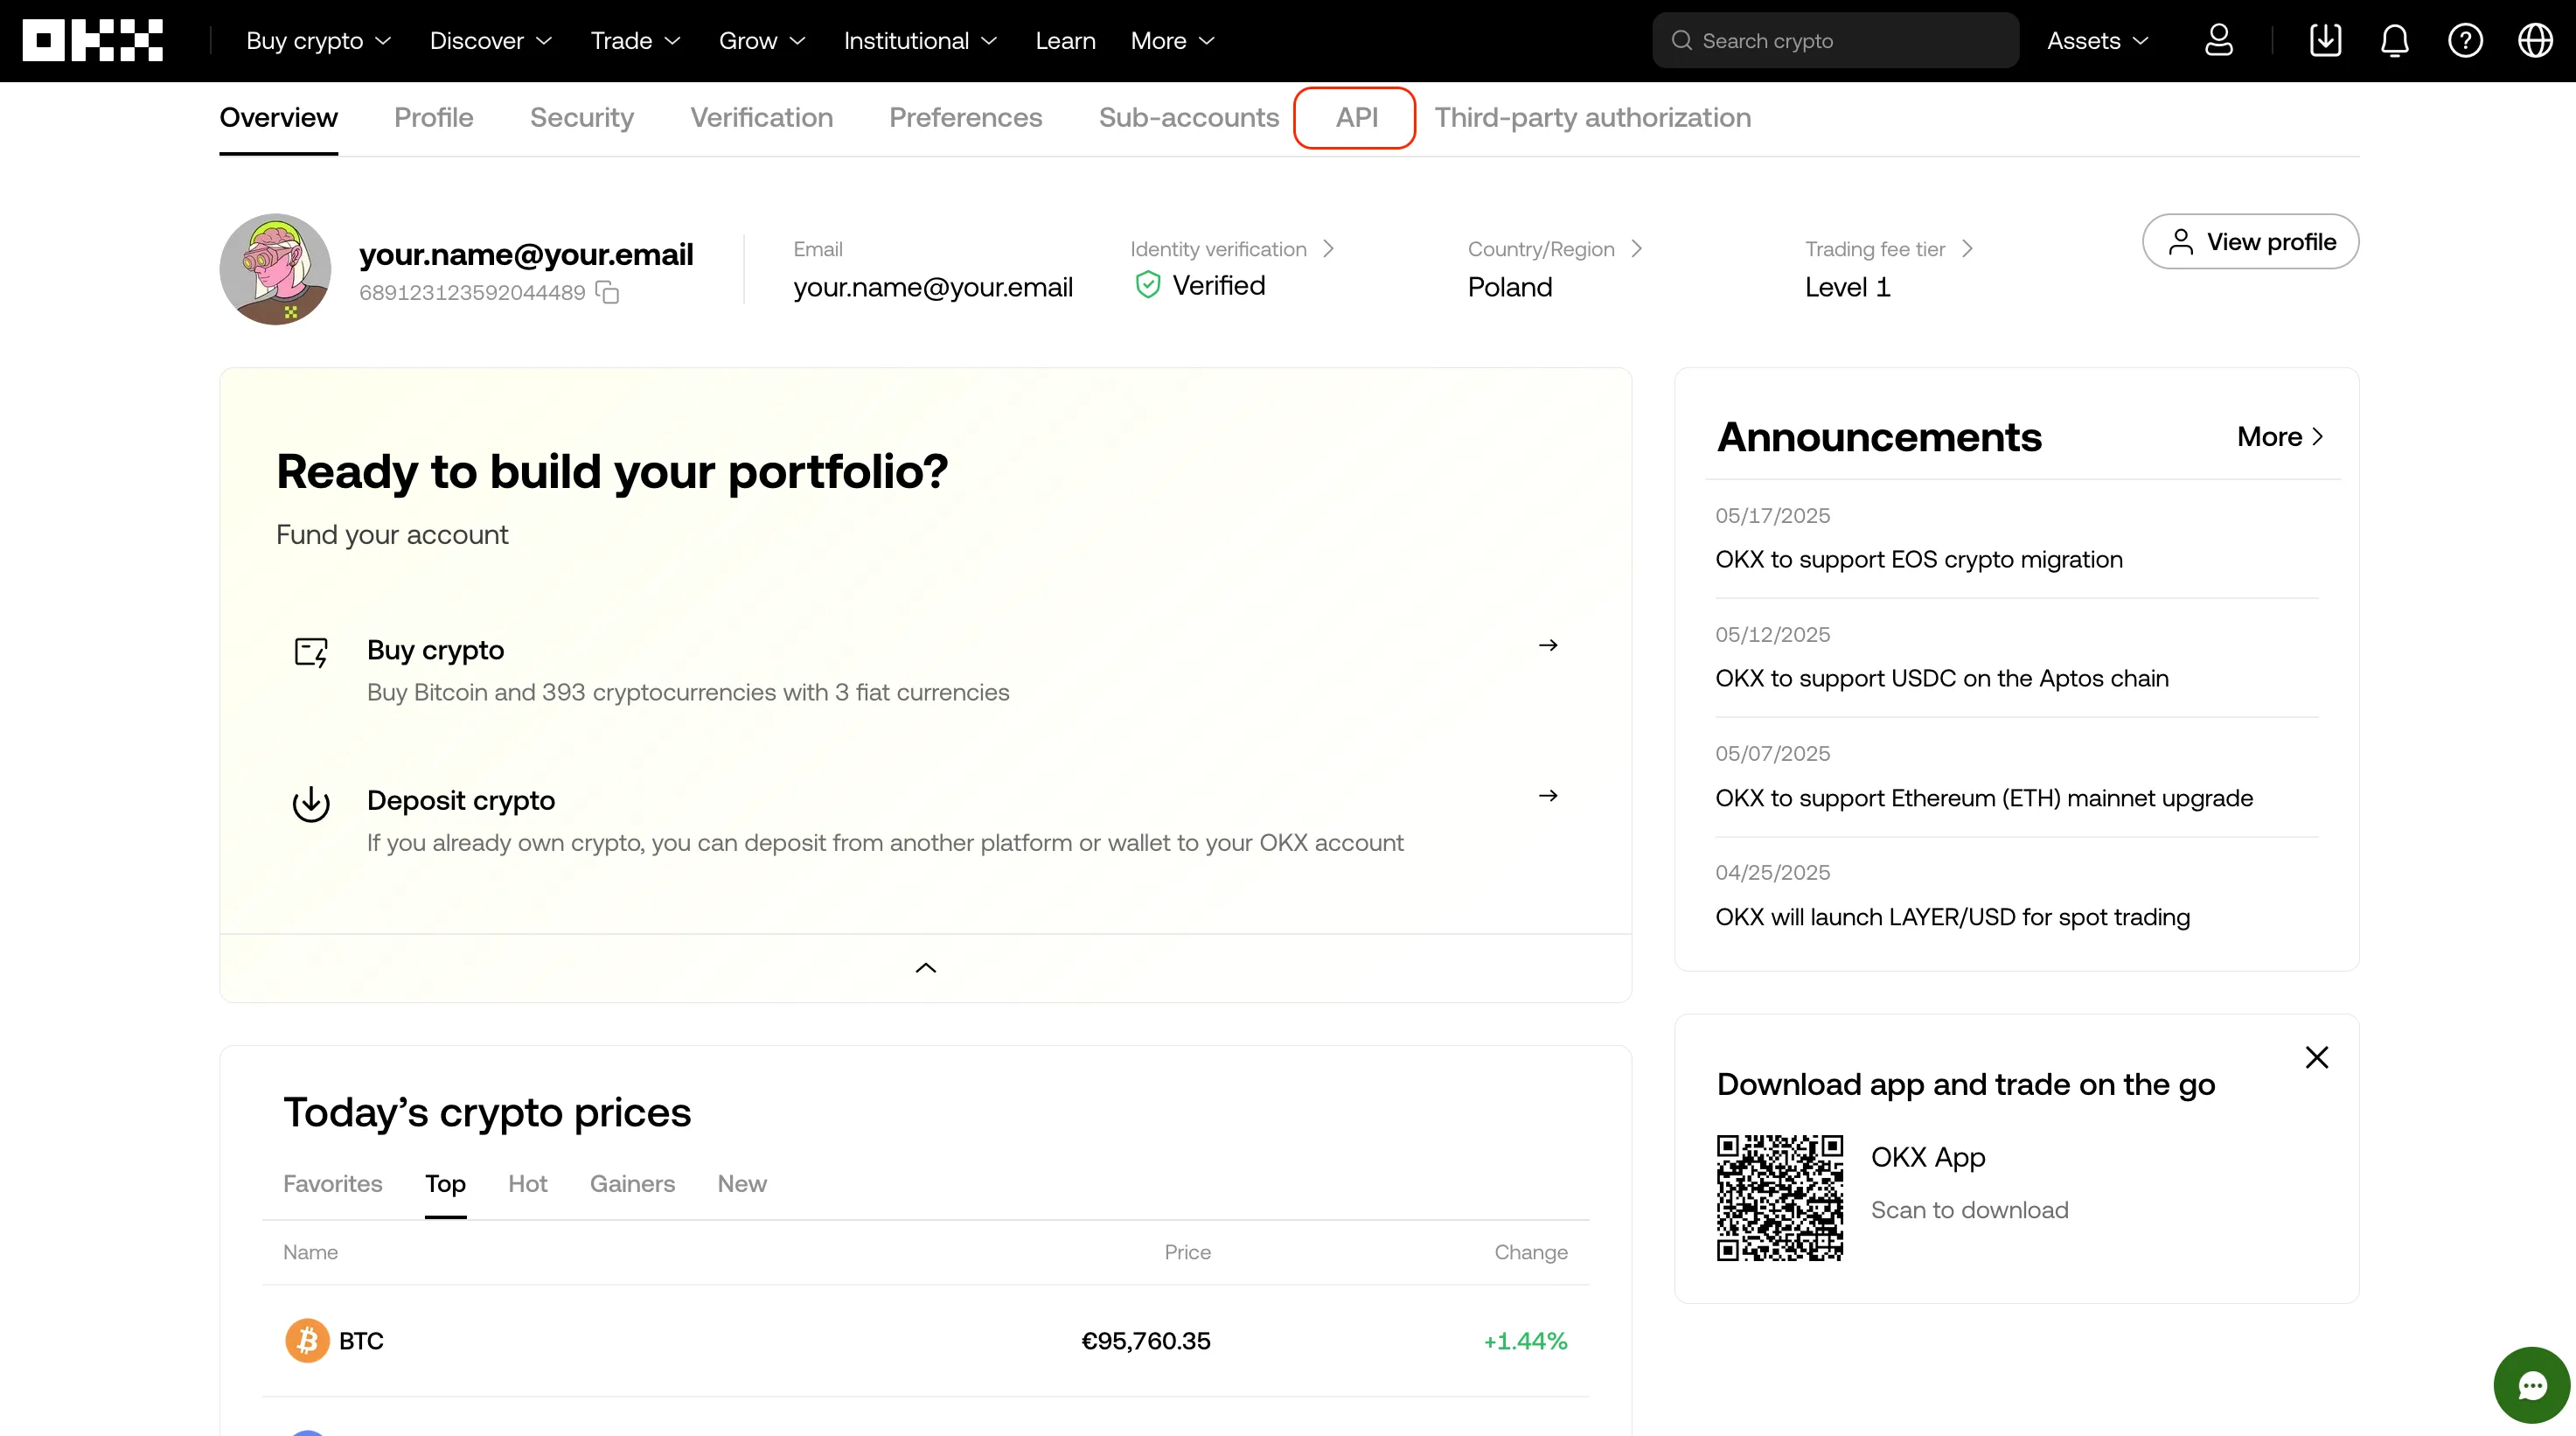The image size is (2576, 1436).
Task: Select the New prices tab
Action: click(x=742, y=1183)
